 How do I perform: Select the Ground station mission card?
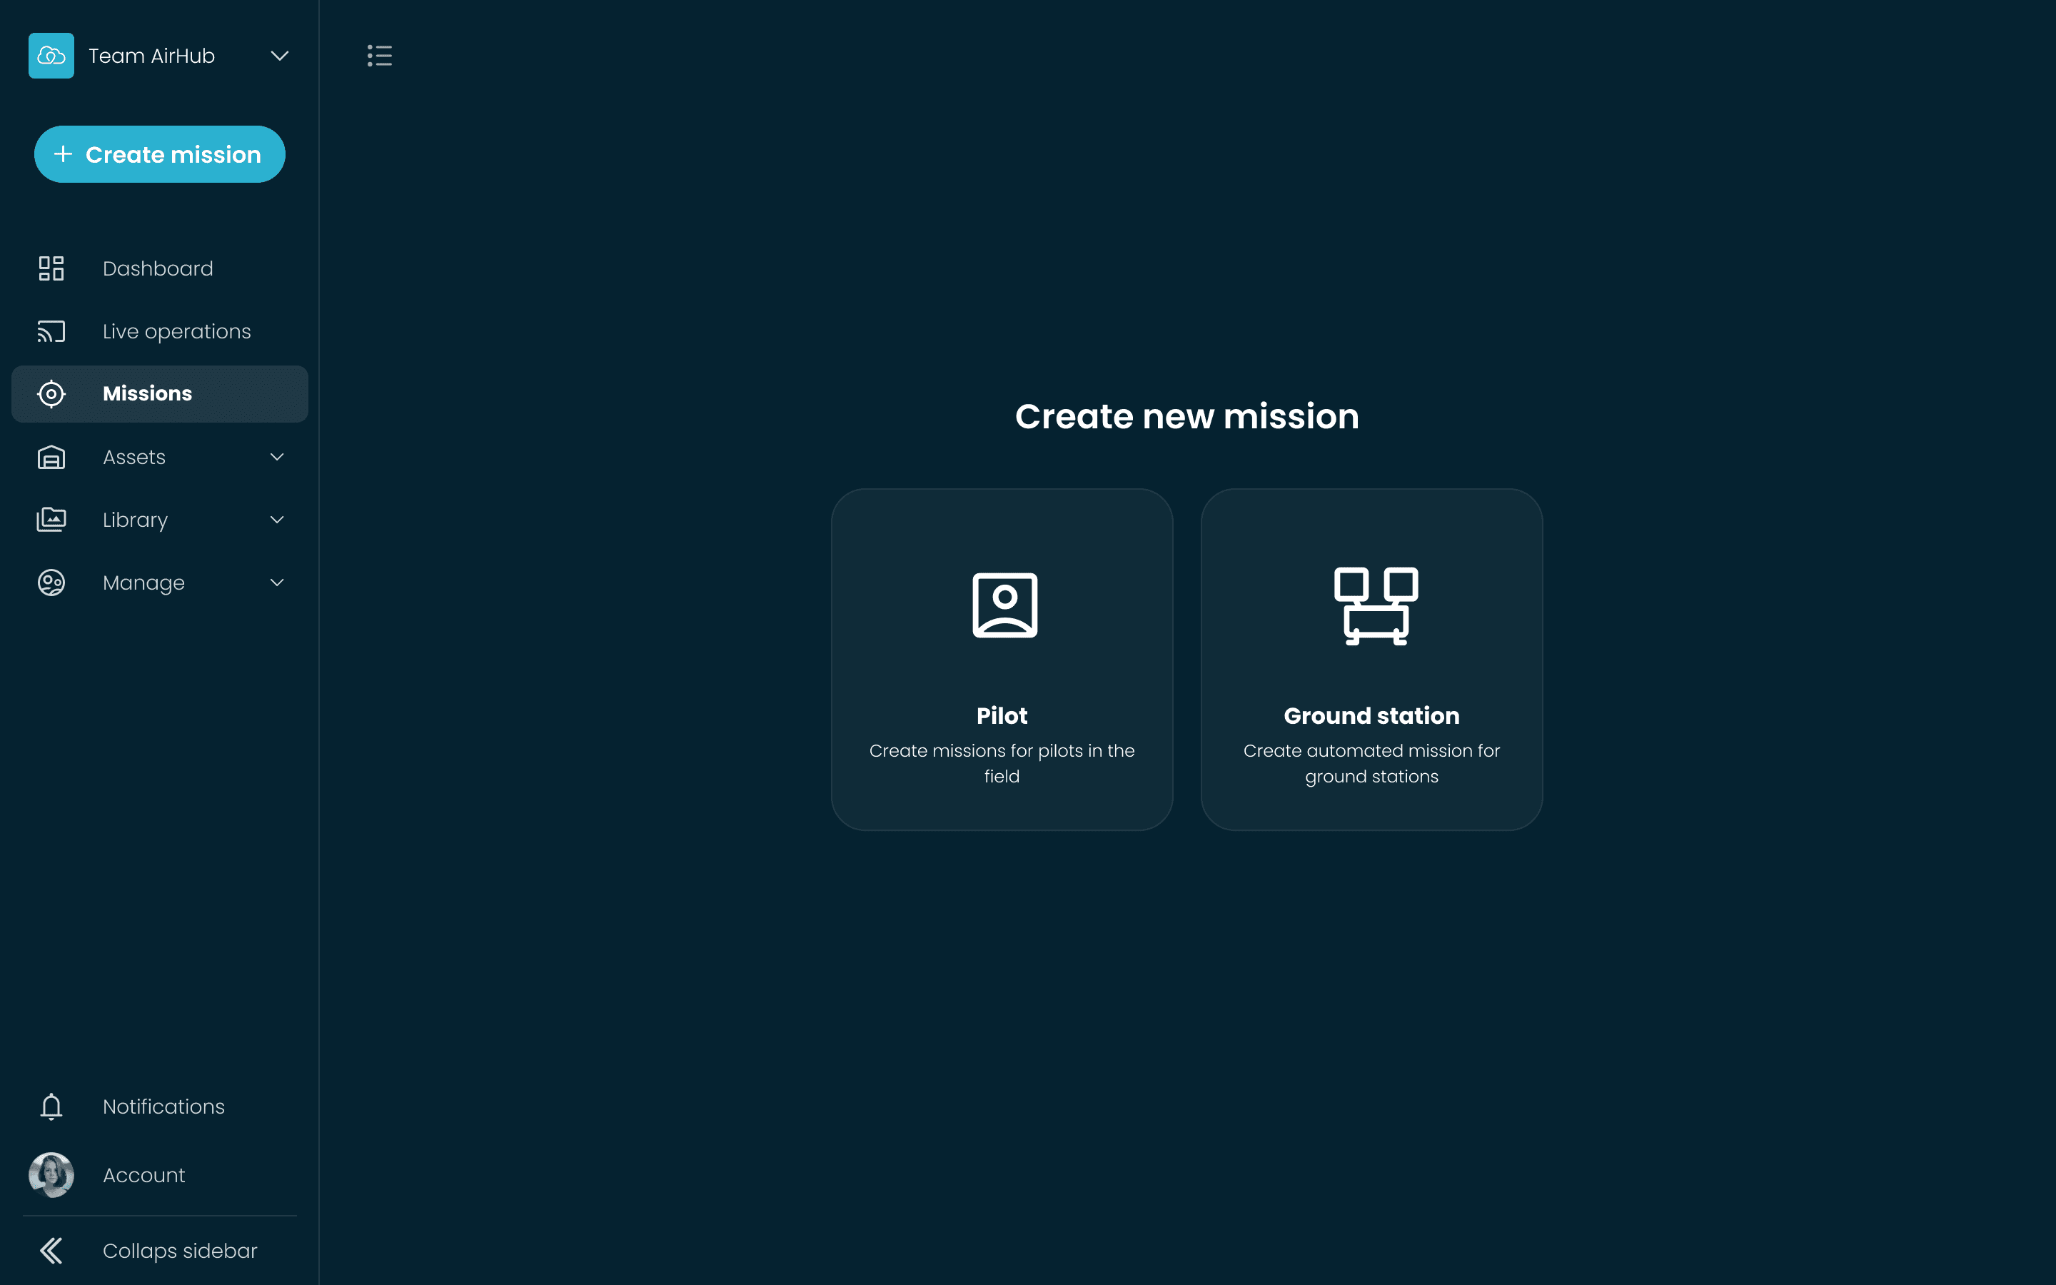[1371, 659]
